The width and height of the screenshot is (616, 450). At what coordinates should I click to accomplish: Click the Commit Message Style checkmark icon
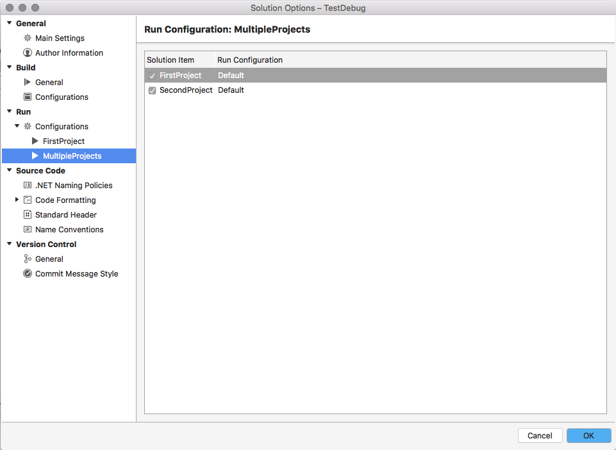coord(28,273)
